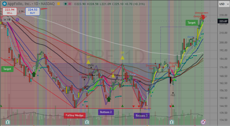Open the USD currency dropdown
This screenshot has height=126, width=230.
(x=224, y=4)
